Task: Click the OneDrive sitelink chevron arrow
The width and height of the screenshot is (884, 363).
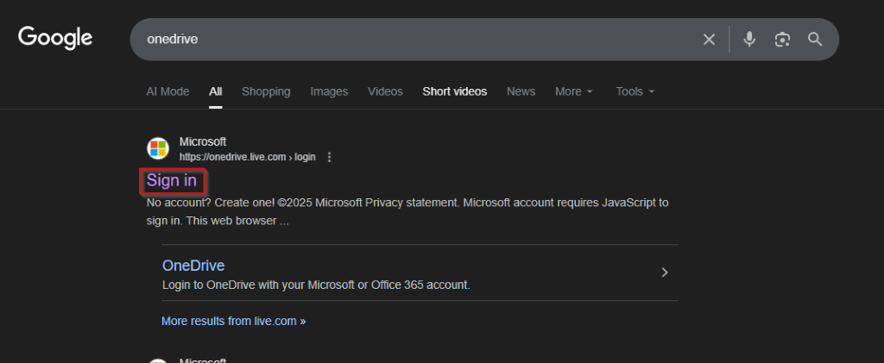Action: 665,272
